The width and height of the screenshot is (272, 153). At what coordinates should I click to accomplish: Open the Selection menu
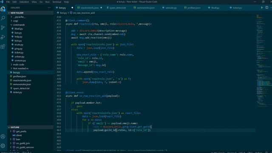[x=24, y=2]
